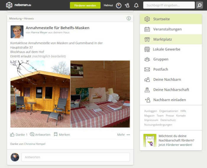Click the post title Annahmestelle für Behelfs-Masken

(58, 28)
